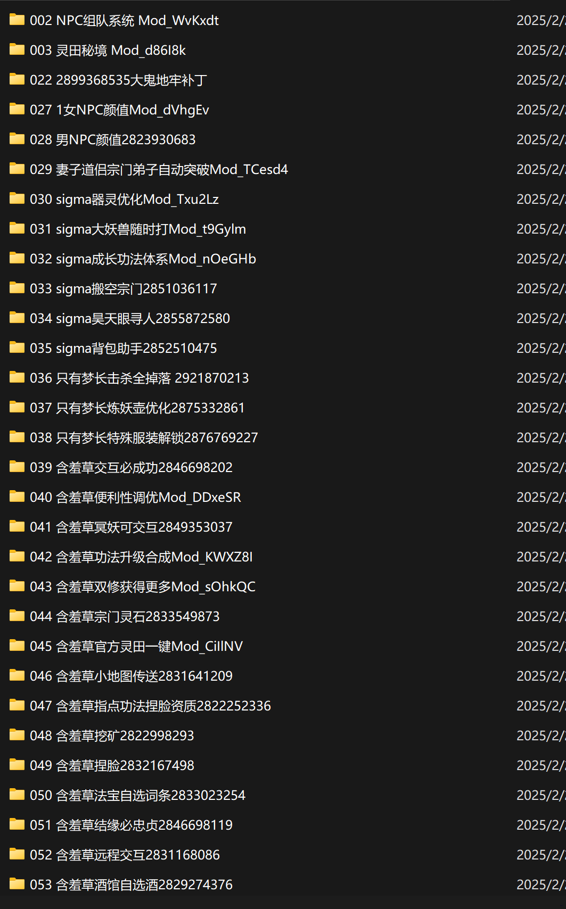Click 047 含羞草指点功法捏脸资质2822252336 folder
This screenshot has width=566, height=909.
[x=150, y=706]
